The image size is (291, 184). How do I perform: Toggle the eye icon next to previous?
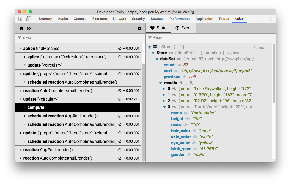[185, 77]
